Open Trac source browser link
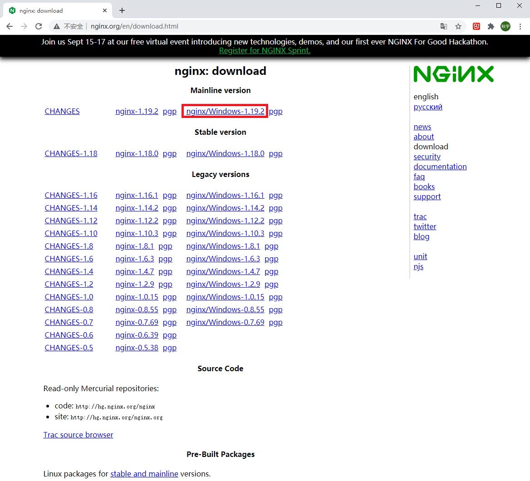The width and height of the screenshot is (530, 481). (78, 435)
